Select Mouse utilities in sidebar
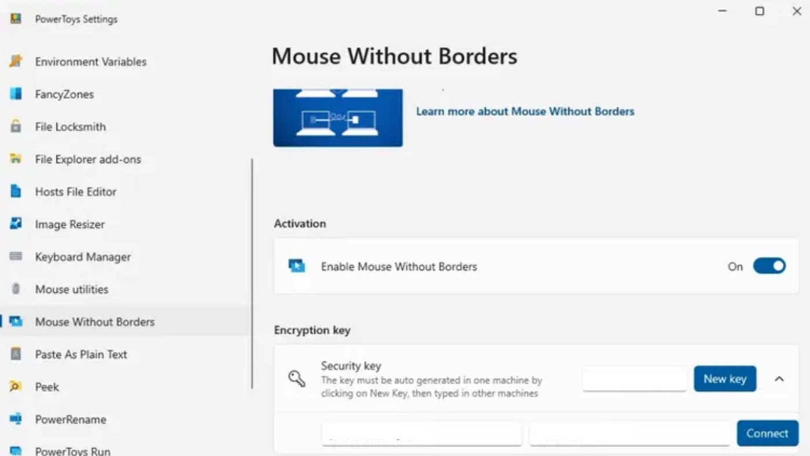810x456 pixels. click(x=72, y=289)
